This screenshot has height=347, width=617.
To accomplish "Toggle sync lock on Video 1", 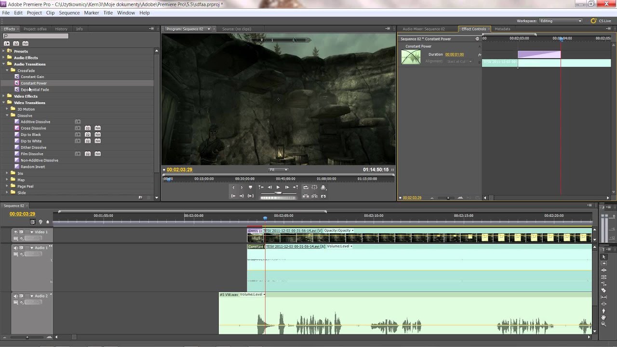I will 21,232.
